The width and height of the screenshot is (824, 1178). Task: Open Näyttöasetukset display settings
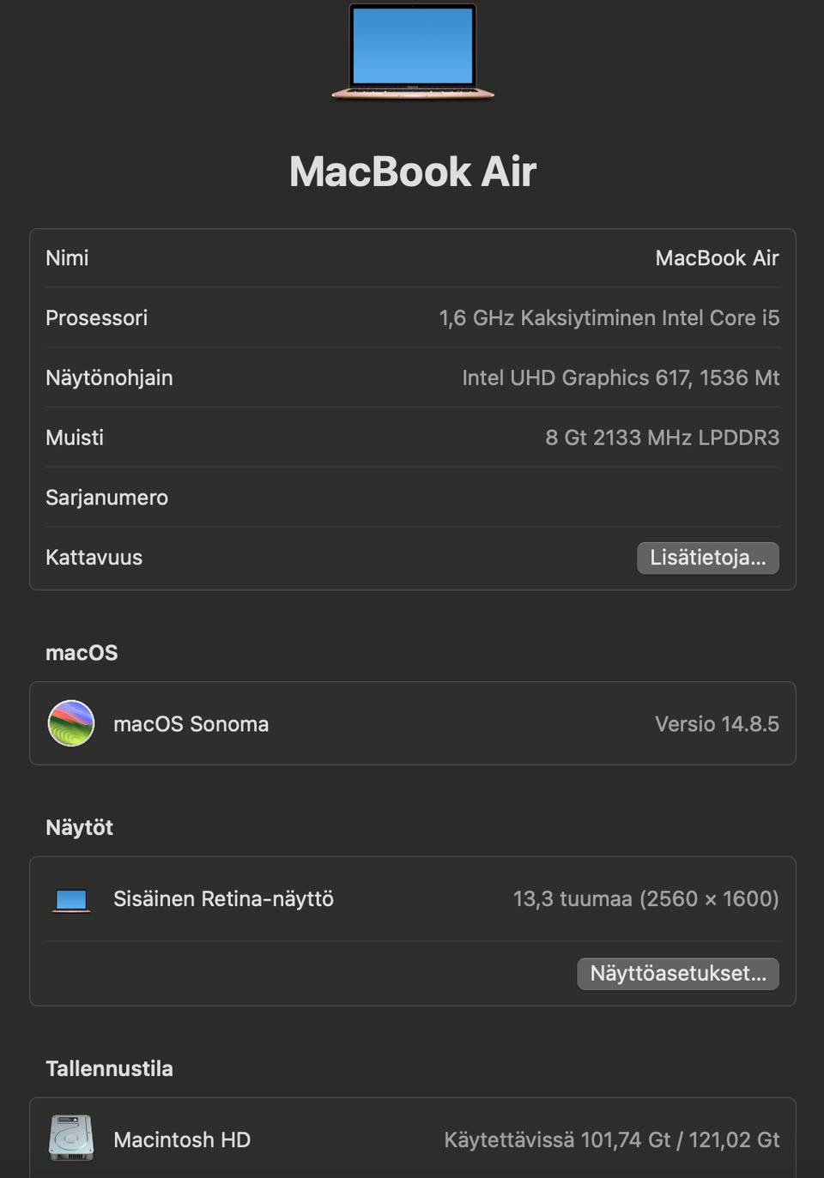(x=678, y=974)
